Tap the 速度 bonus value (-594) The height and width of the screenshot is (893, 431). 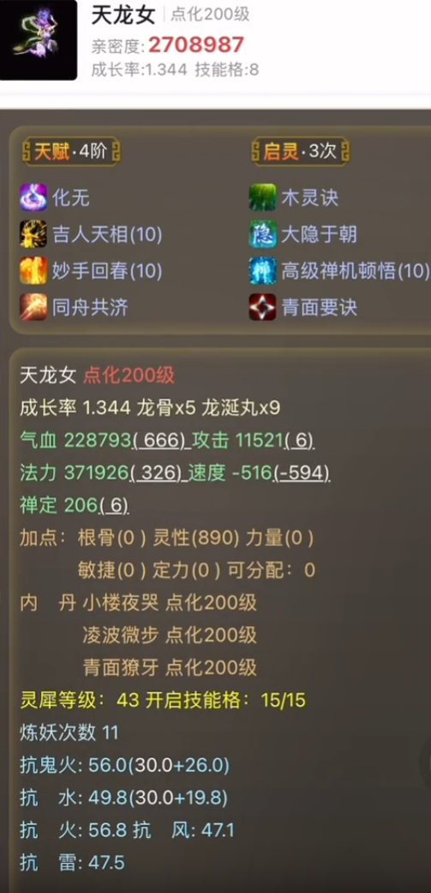[x=301, y=473]
